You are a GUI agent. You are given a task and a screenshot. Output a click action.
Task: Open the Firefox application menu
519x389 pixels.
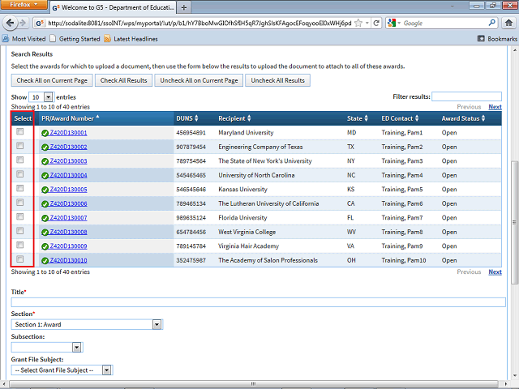pyautogui.click(x=24, y=5)
